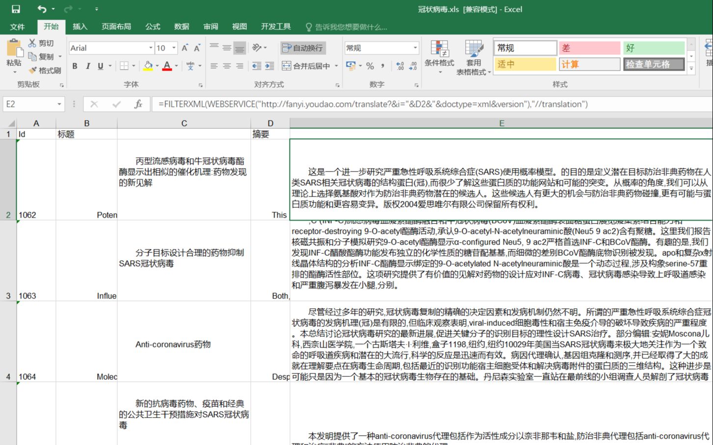713x445 pixels.
Task: Toggle bottom vertical alignment
Action: [239, 48]
